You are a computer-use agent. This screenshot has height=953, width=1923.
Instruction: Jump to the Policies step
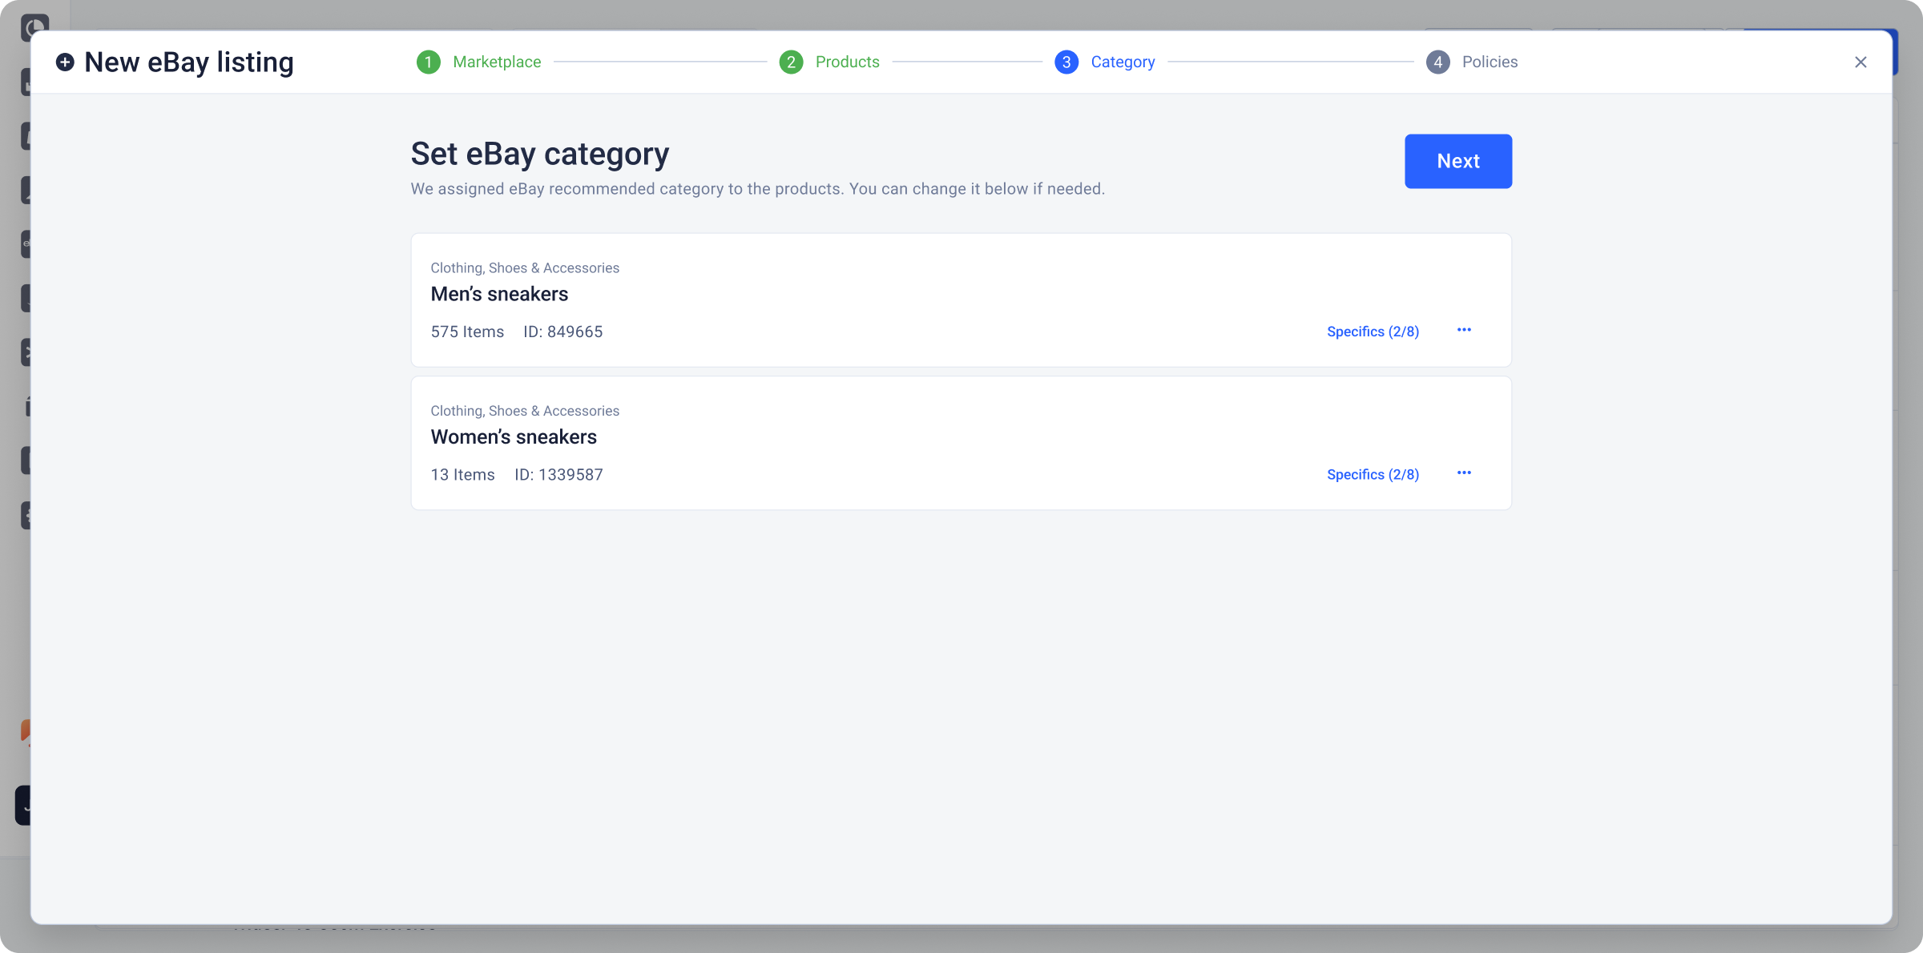(1490, 62)
